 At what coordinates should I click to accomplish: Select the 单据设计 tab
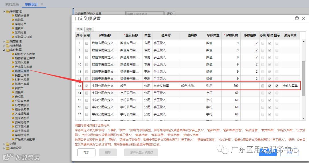[x=31, y=4]
